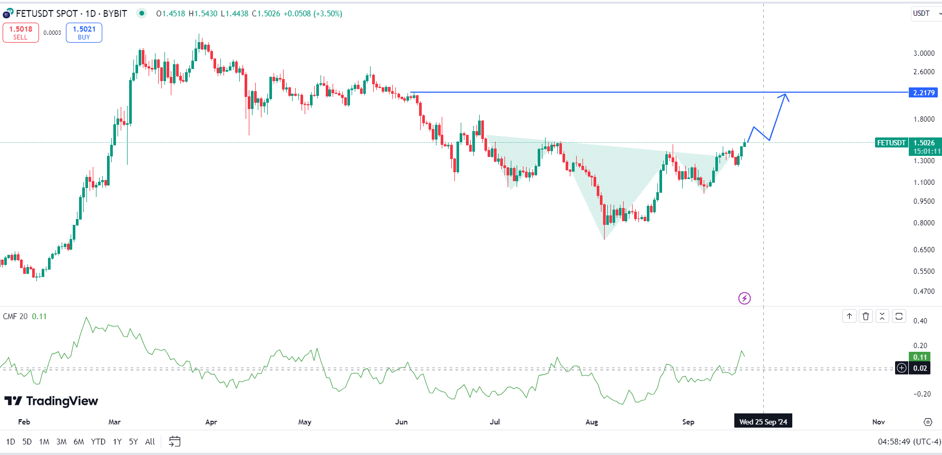Move the CMF pane up with the arrow icon
The width and height of the screenshot is (942, 455).
[849, 316]
